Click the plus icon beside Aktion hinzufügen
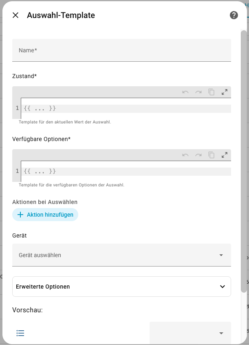This screenshot has height=345, width=249. pos(20,215)
